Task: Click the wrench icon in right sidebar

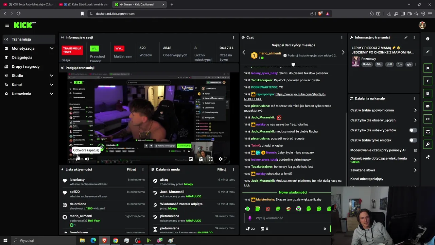Action: coord(428,144)
